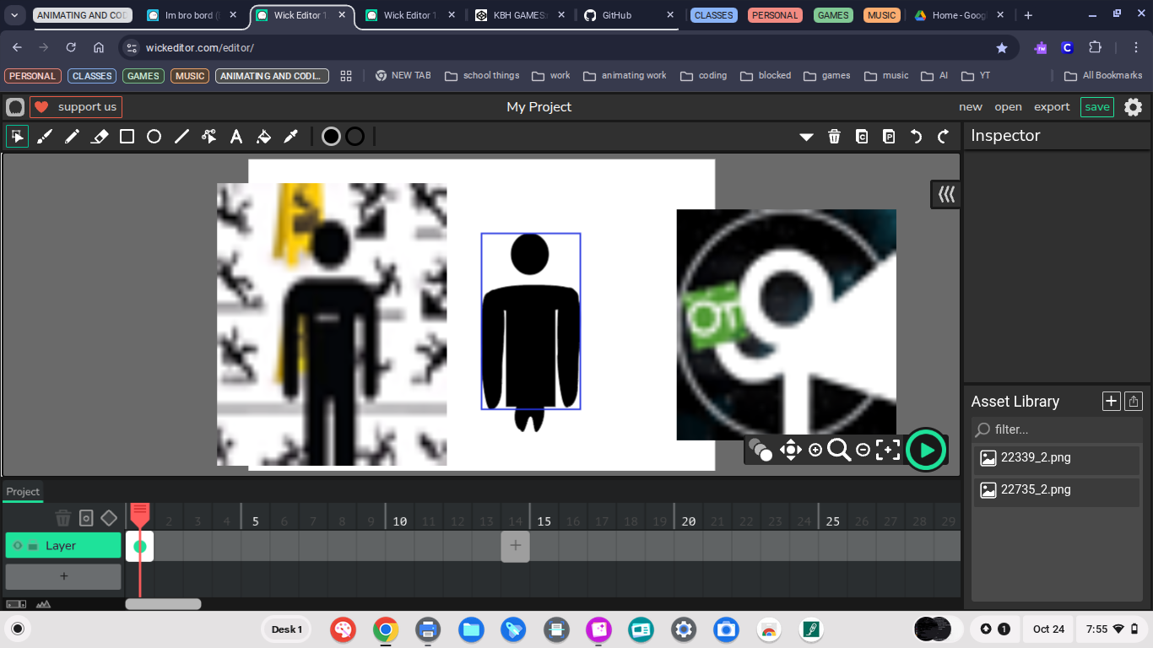The width and height of the screenshot is (1153, 648).
Task: Switch to the Project timeline tab
Action: point(23,492)
